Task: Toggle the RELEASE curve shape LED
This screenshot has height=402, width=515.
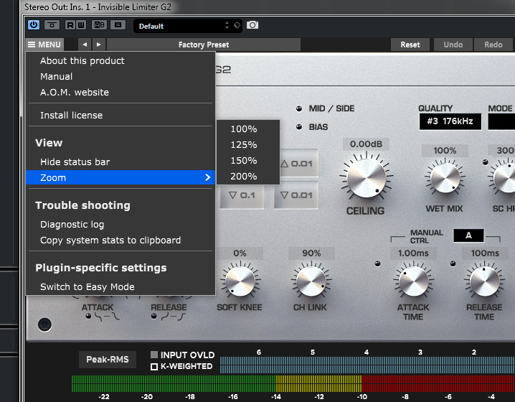Action: point(153,316)
